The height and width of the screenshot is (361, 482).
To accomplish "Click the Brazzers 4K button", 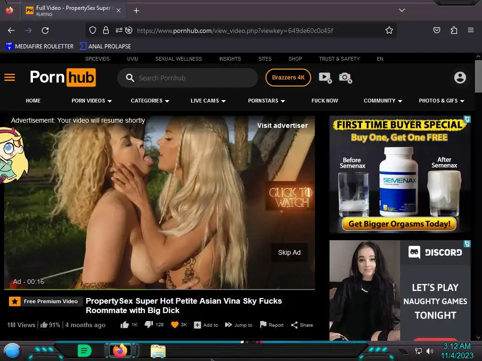I will tap(288, 78).
